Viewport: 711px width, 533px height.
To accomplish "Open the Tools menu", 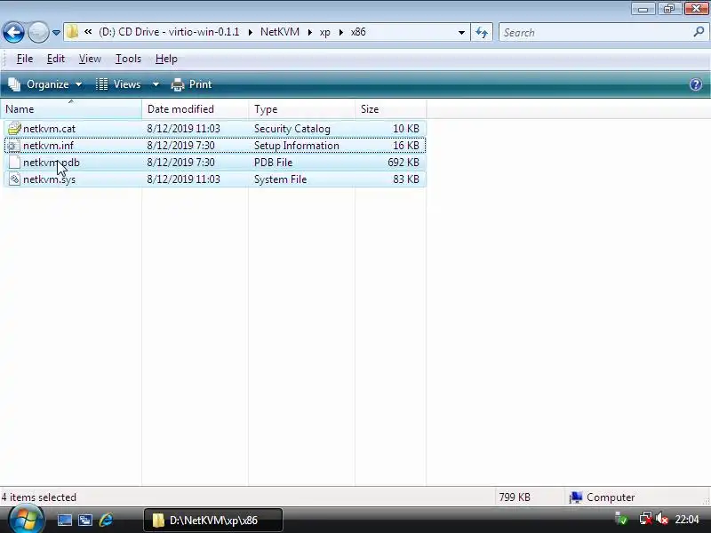I will 128,59.
